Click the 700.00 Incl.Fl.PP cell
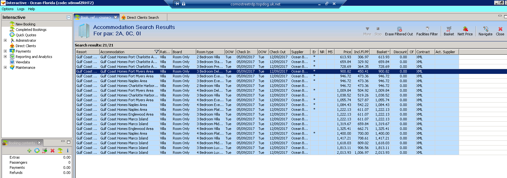 [361, 133]
